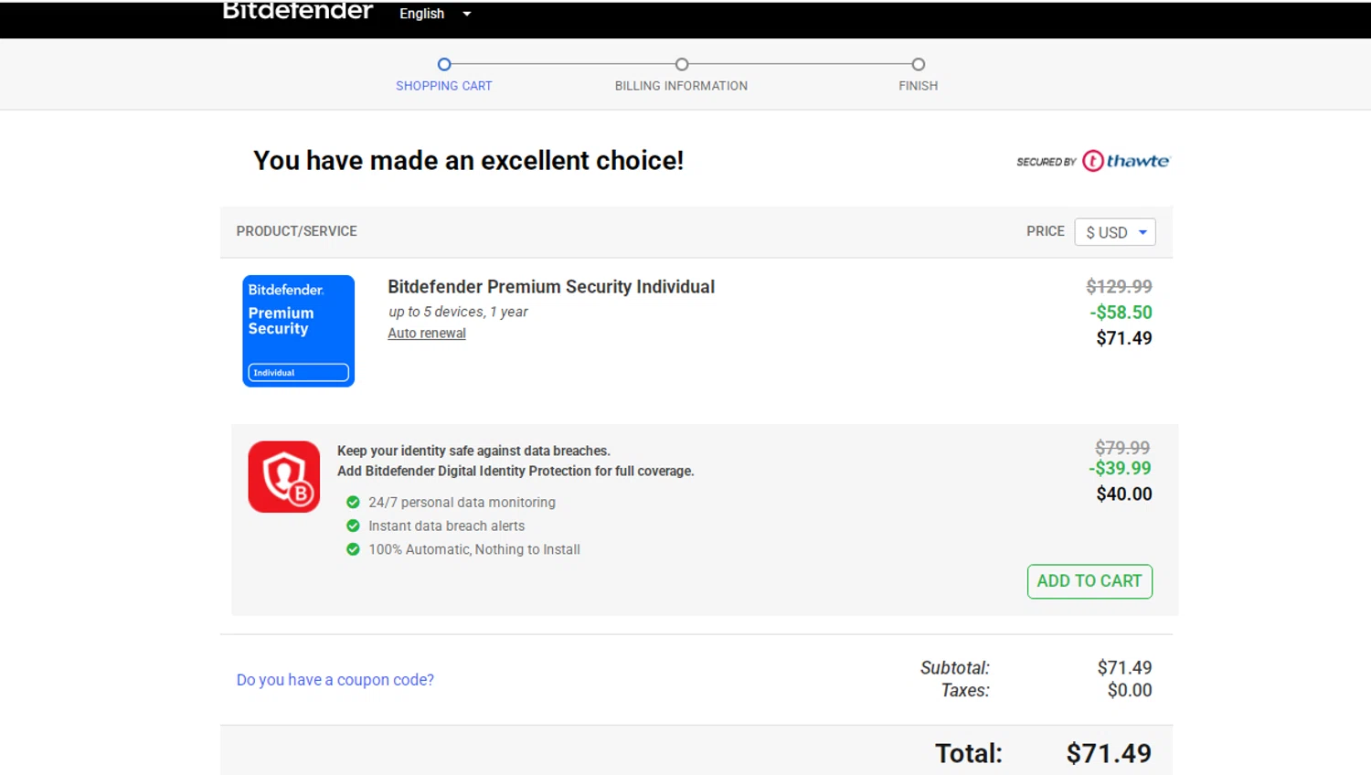Viewport: 1371px width, 775px height.
Task: Click the Bitdefender logo in header
Action: (x=297, y=11)
